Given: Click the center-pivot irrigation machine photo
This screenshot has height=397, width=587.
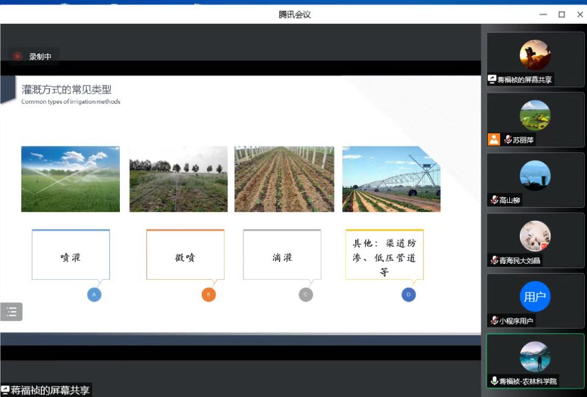Looking at the screenshot, I should point(391,179).
